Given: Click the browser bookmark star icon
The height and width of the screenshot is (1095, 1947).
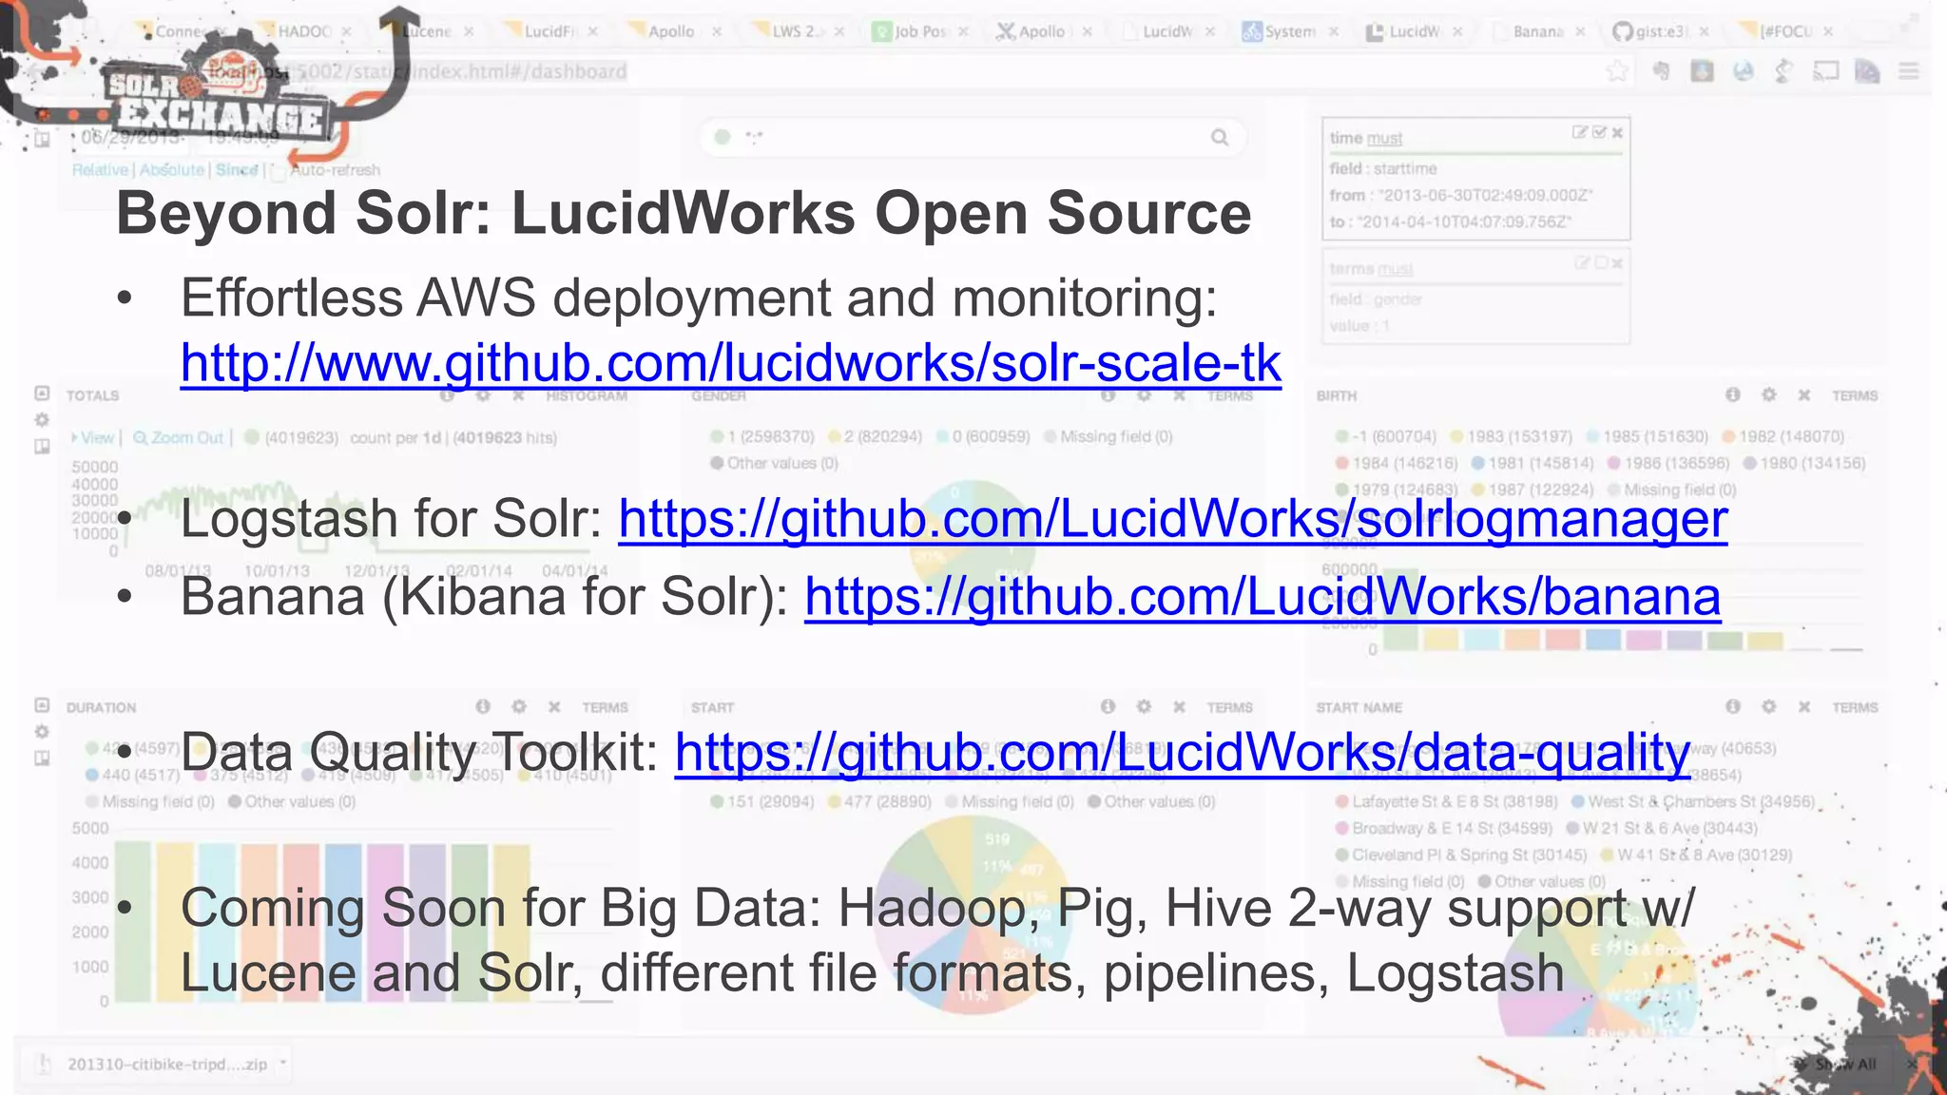Looking at the screenshot, I should point(1617,71).
